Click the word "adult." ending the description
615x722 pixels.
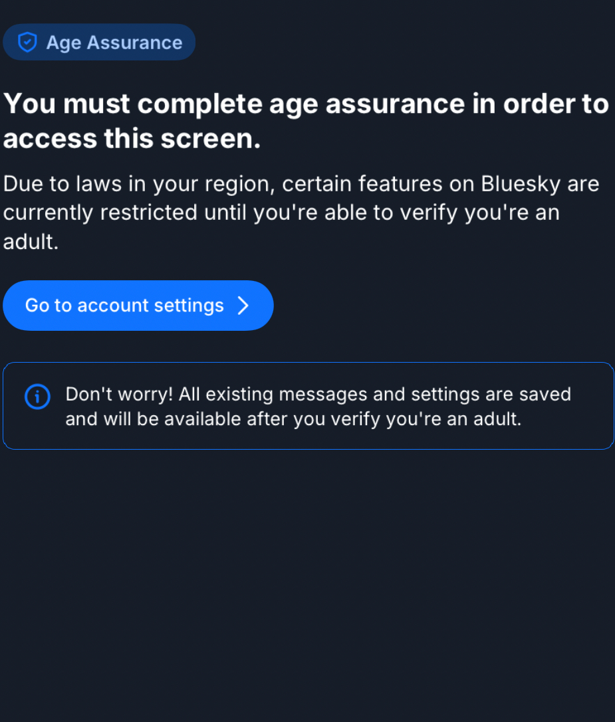(x=31, y=242)
